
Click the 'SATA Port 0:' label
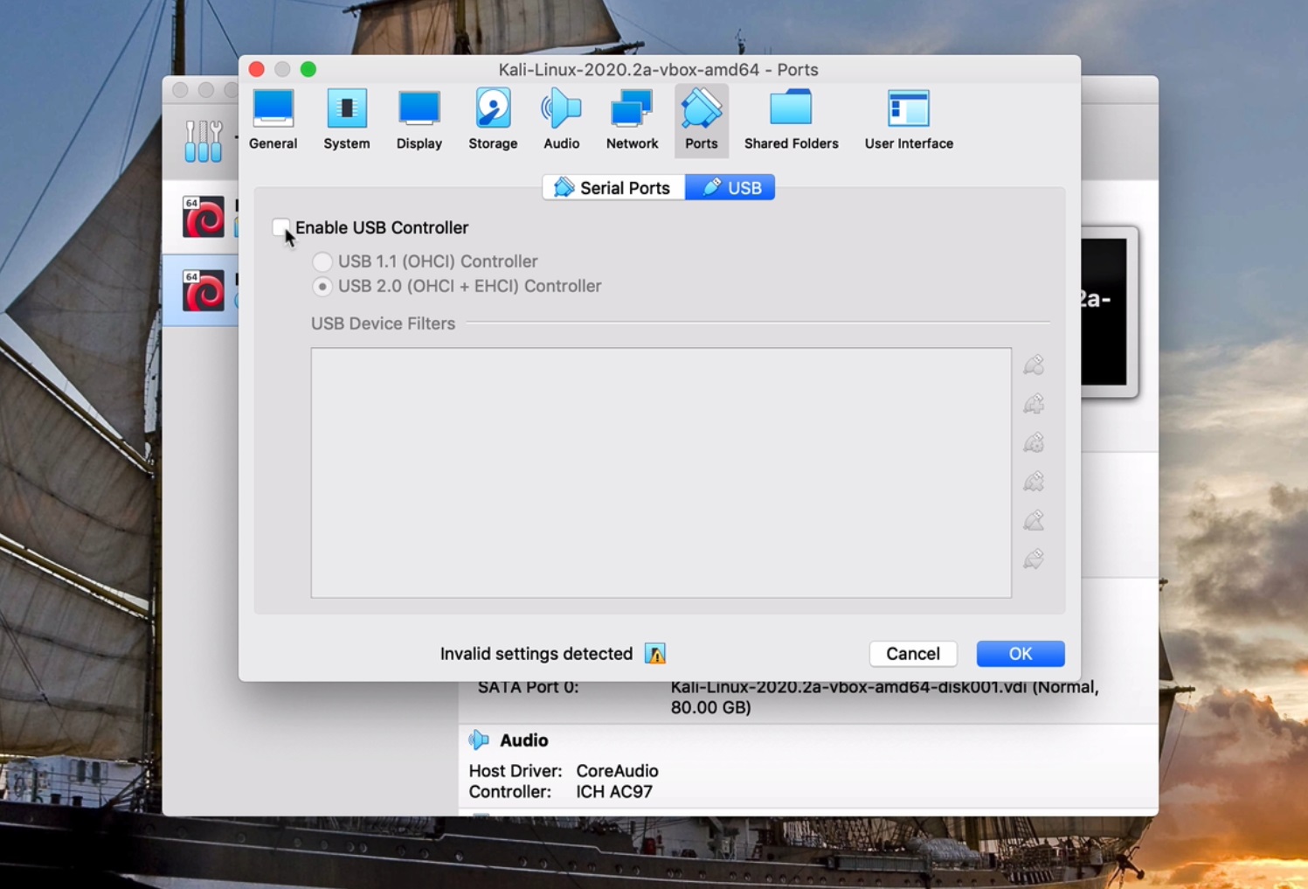click(528, 687)
